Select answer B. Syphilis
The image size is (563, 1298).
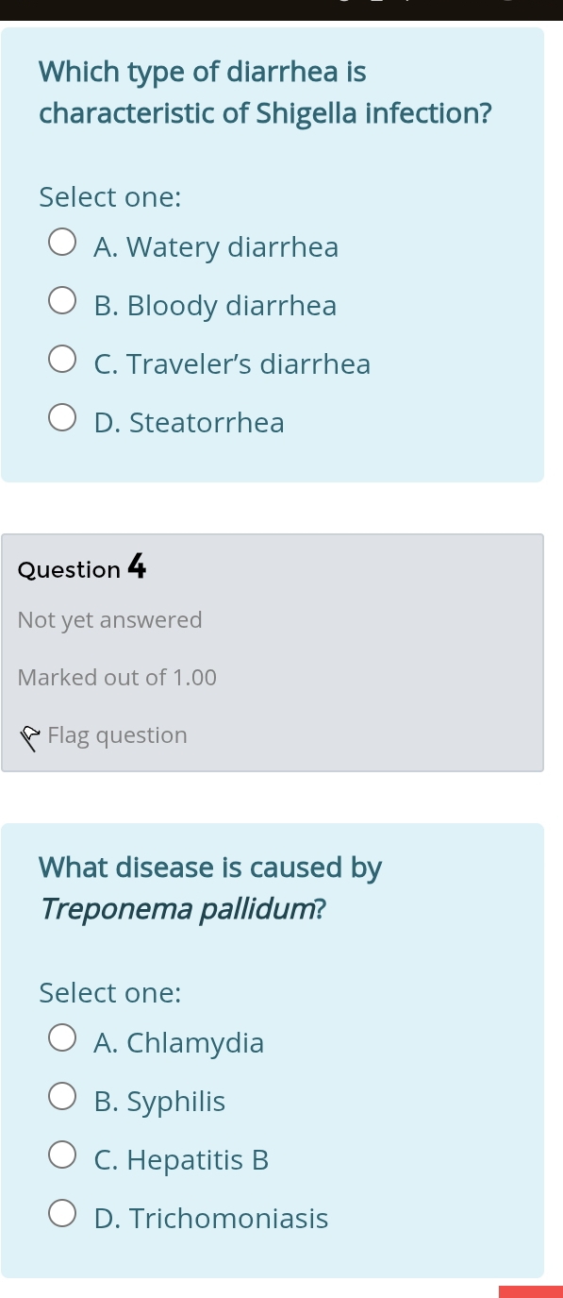(62, 1096)
